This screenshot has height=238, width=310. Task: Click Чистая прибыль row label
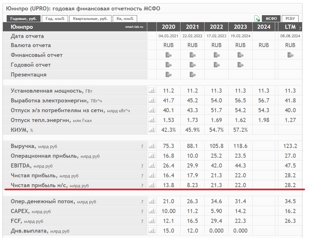[x=34, y=175]
